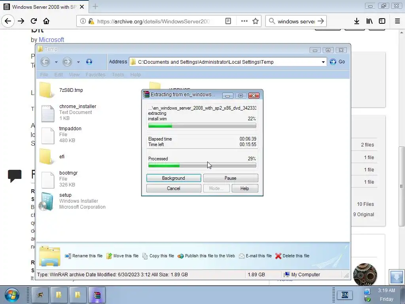
Task: Click Delete this file task
Action: [x=292, y=256]
